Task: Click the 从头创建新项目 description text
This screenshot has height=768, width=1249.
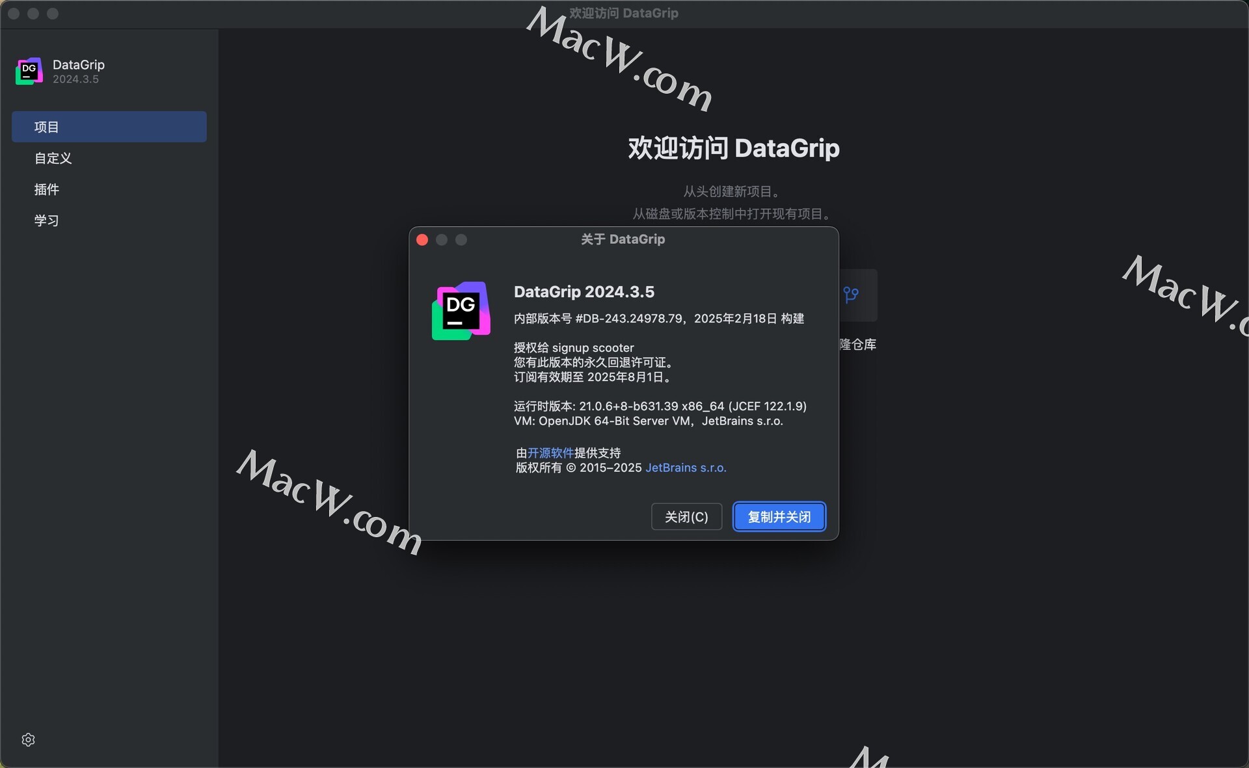Action: (732, 191)
